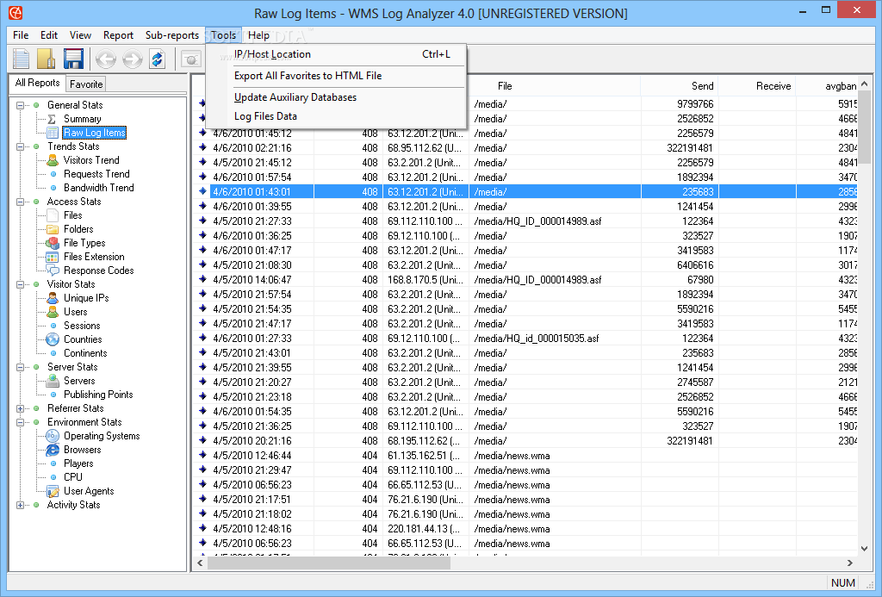Click the speech bubble icon by Response Codes
Image resolution: width=882 pixels, height=597 pixels.
tap(53, 271)
